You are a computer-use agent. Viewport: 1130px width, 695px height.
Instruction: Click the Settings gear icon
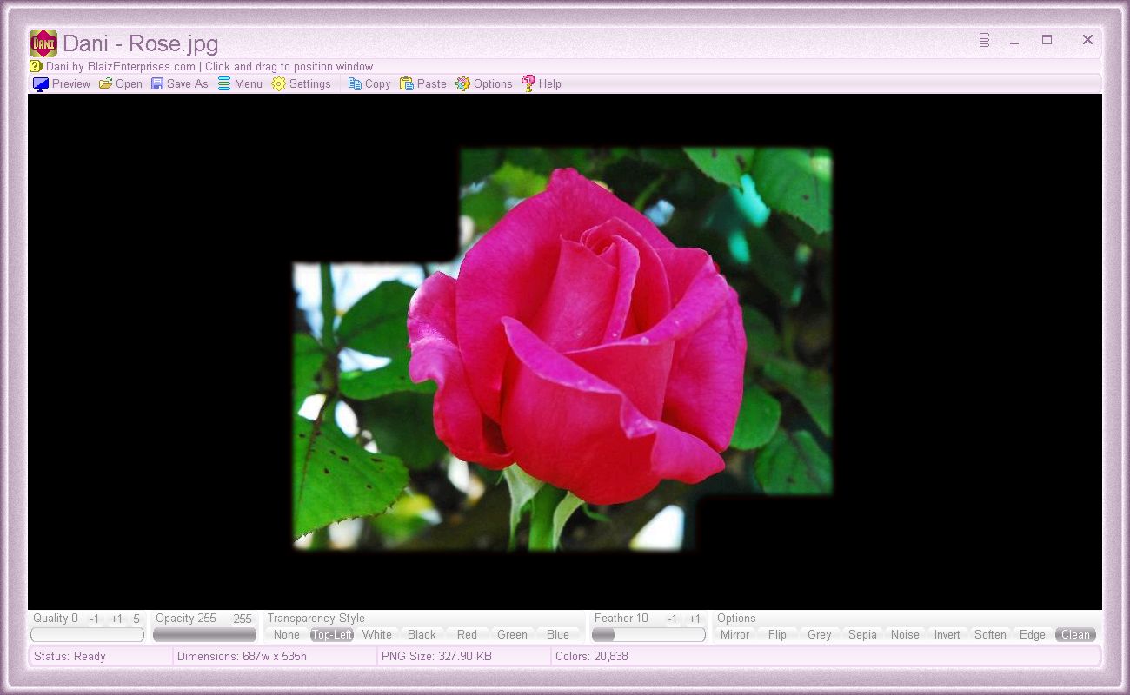click(278, 83)
